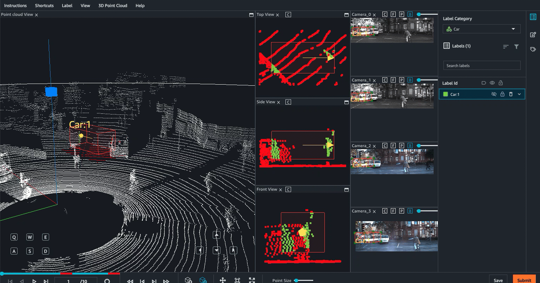Toggle the F option for Camera_0
540x283 pixels.
[x=393, y=14]
